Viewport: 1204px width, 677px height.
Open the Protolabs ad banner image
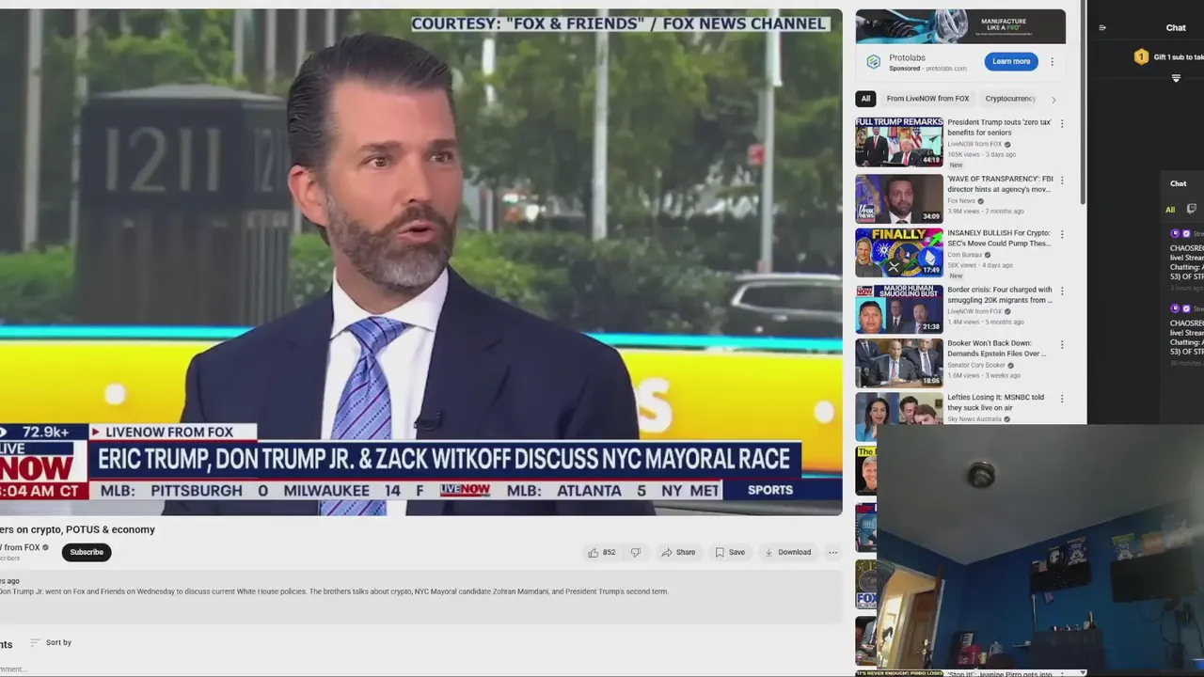[x=960, y=26]
